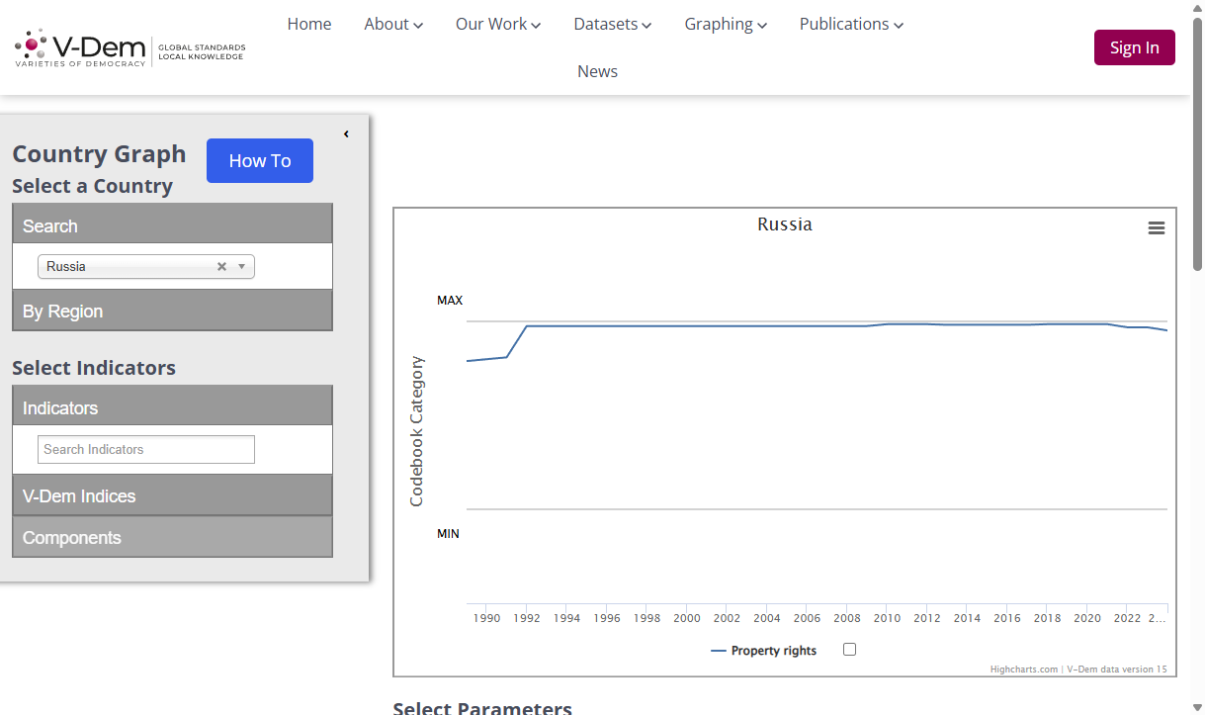This screenshot has width=1205, height=715.
Task: Open the Highcharts.com credit link
Action: point(1024,670)
